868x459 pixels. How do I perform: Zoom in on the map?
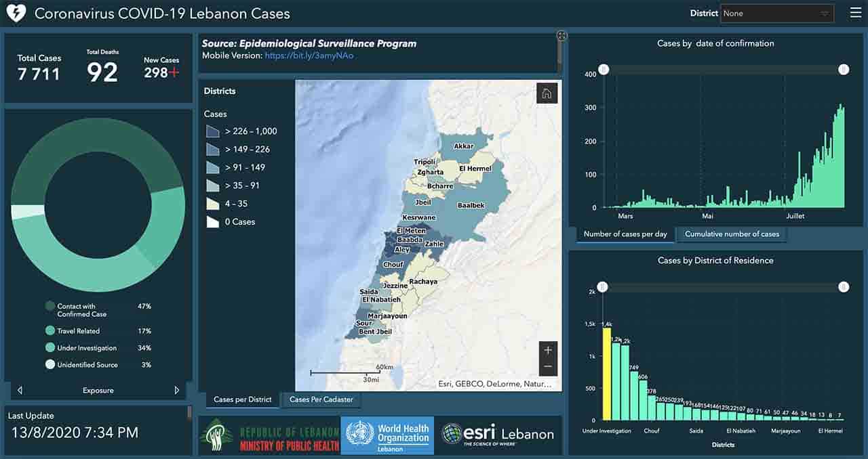point(548,350)
